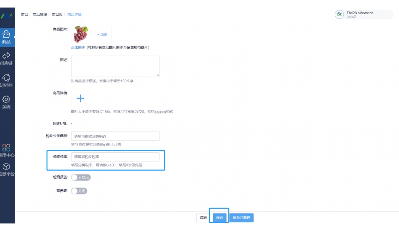Go to 商品库 in the breadcrumb

click(57, 15)
